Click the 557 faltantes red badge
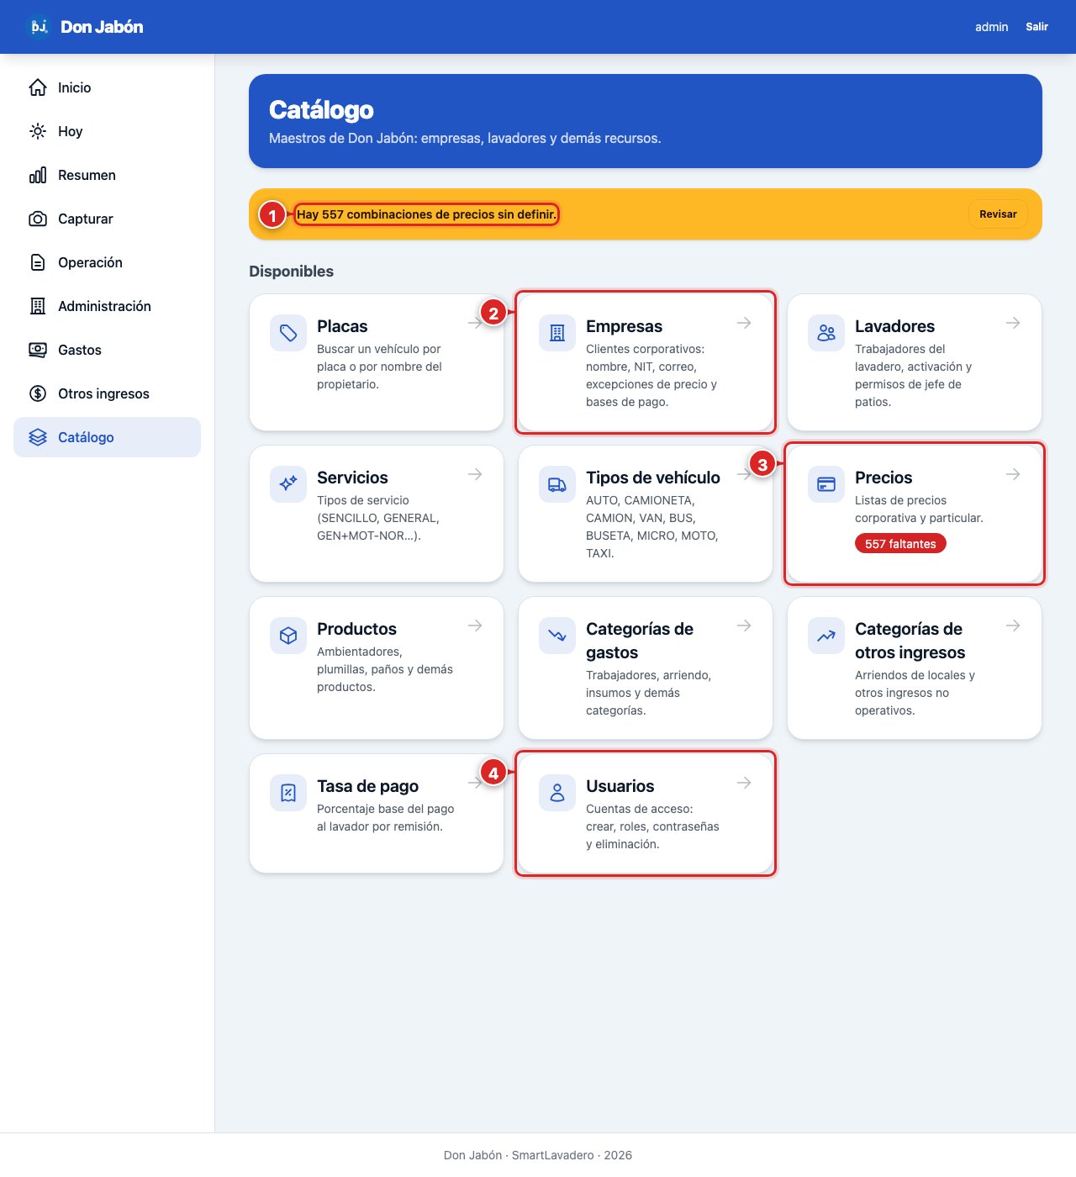Screen dimensions: 1076x1177 click(x=900, y=544)
